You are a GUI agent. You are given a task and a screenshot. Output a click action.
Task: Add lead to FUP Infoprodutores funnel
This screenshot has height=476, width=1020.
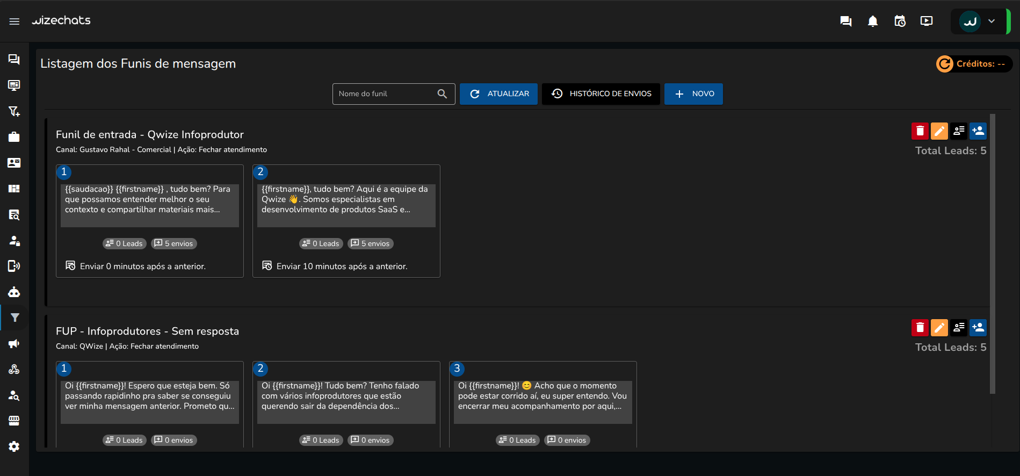click(x=978, y=327)
